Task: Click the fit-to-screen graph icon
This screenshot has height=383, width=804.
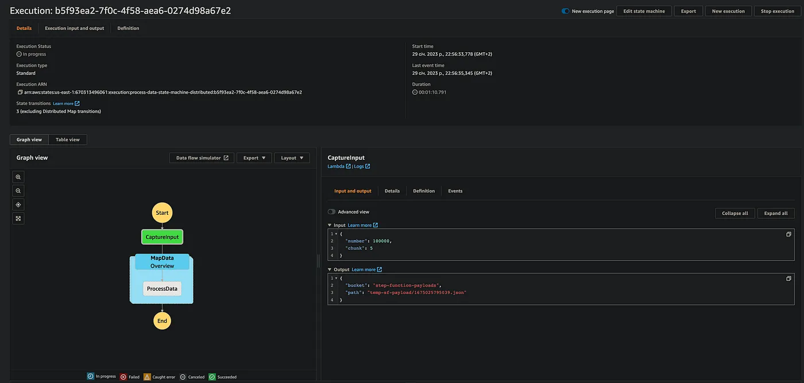Action: (x=18, y=219)
